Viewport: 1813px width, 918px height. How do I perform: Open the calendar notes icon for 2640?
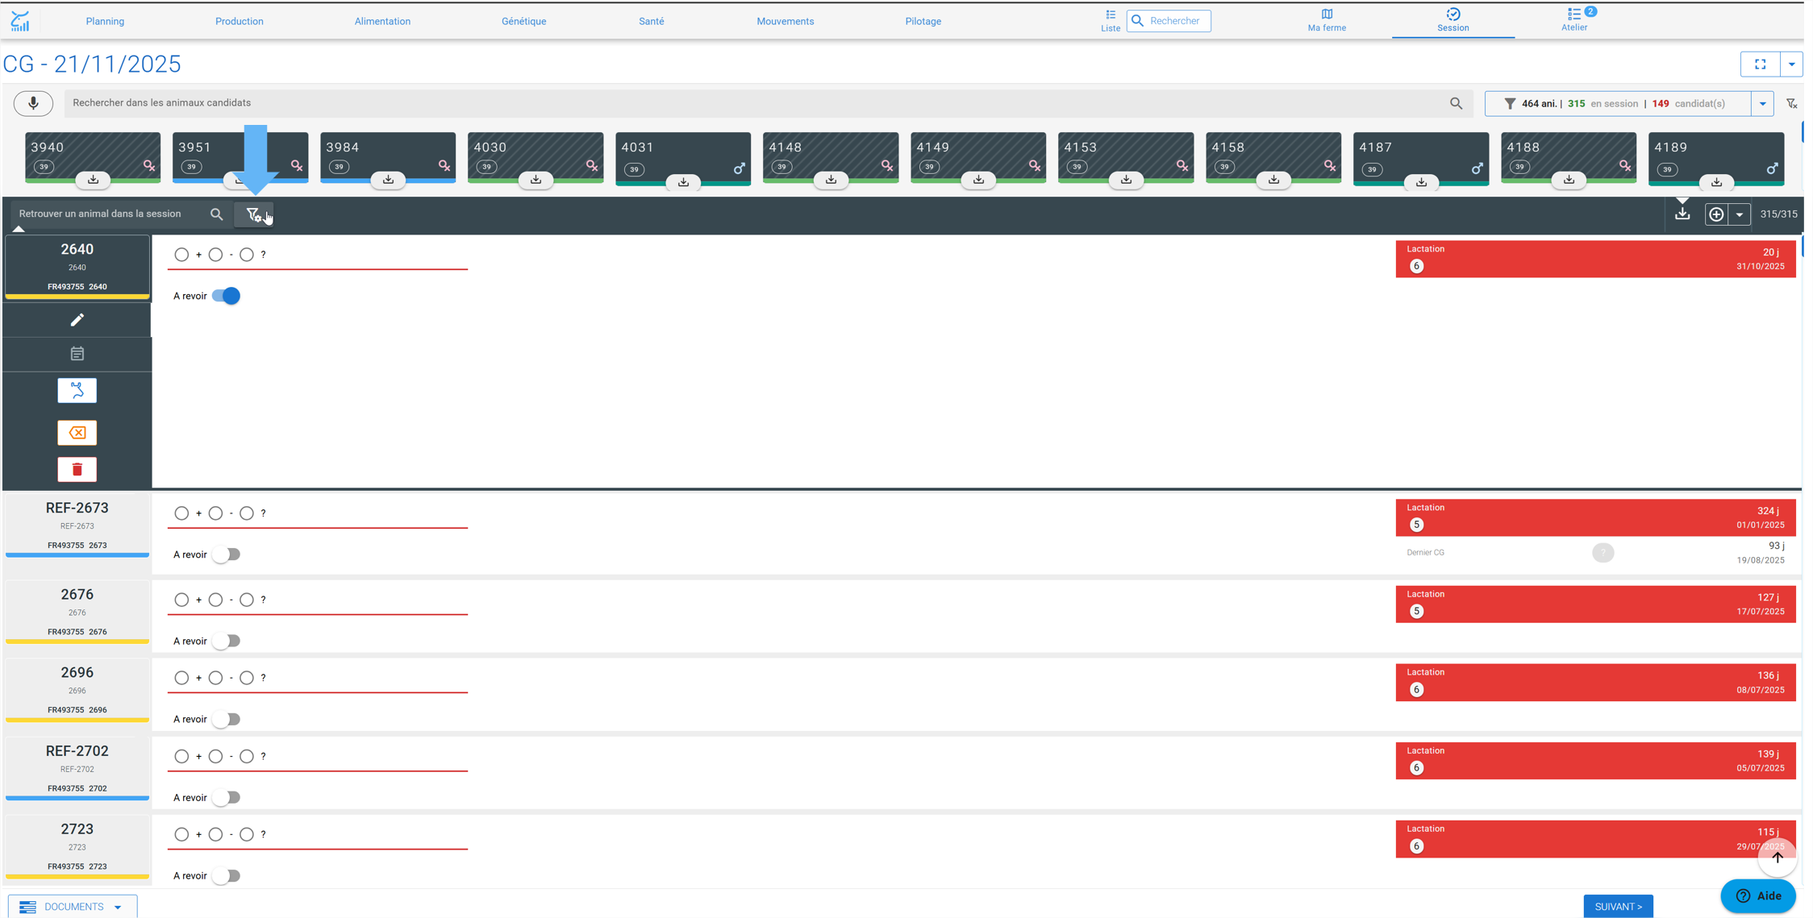[77, 354]
